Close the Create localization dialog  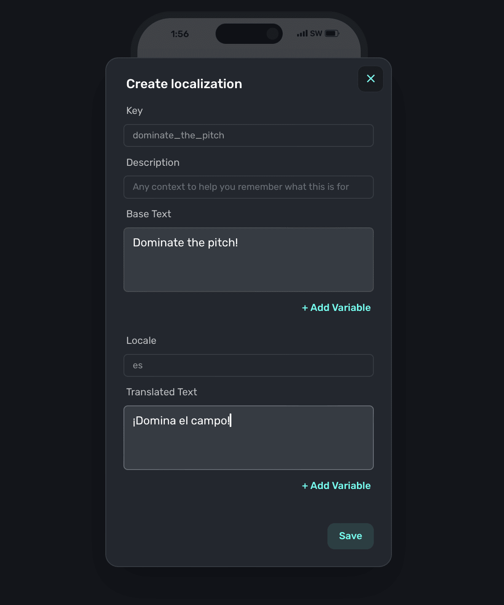(x=370, y=79)
